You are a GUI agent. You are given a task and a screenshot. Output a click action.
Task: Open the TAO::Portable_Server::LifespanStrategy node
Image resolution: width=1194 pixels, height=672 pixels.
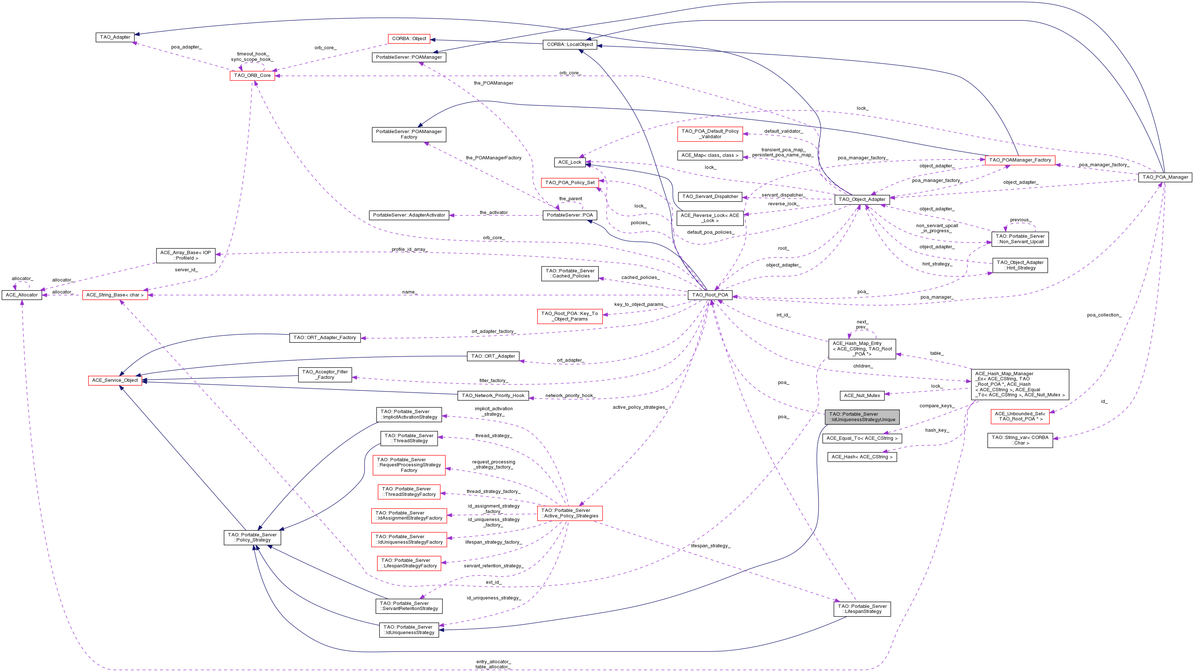coord(862,609)
